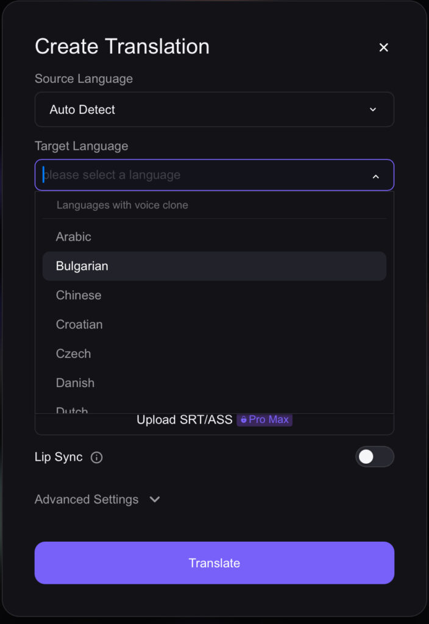Click the Advanced Settings label
The image size is (429, 624).
tap(87, 500)
